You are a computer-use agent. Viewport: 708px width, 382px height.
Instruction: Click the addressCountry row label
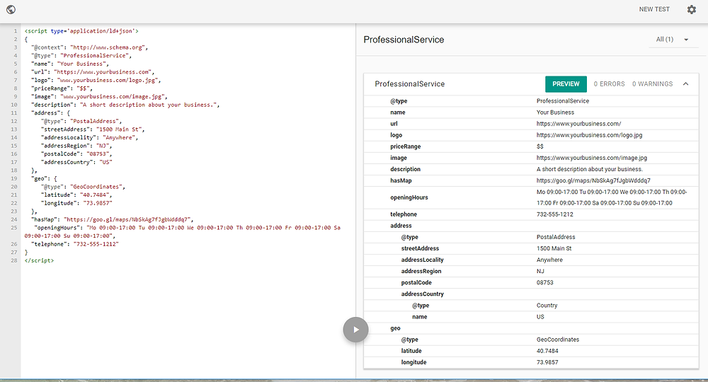pos(422,294)
